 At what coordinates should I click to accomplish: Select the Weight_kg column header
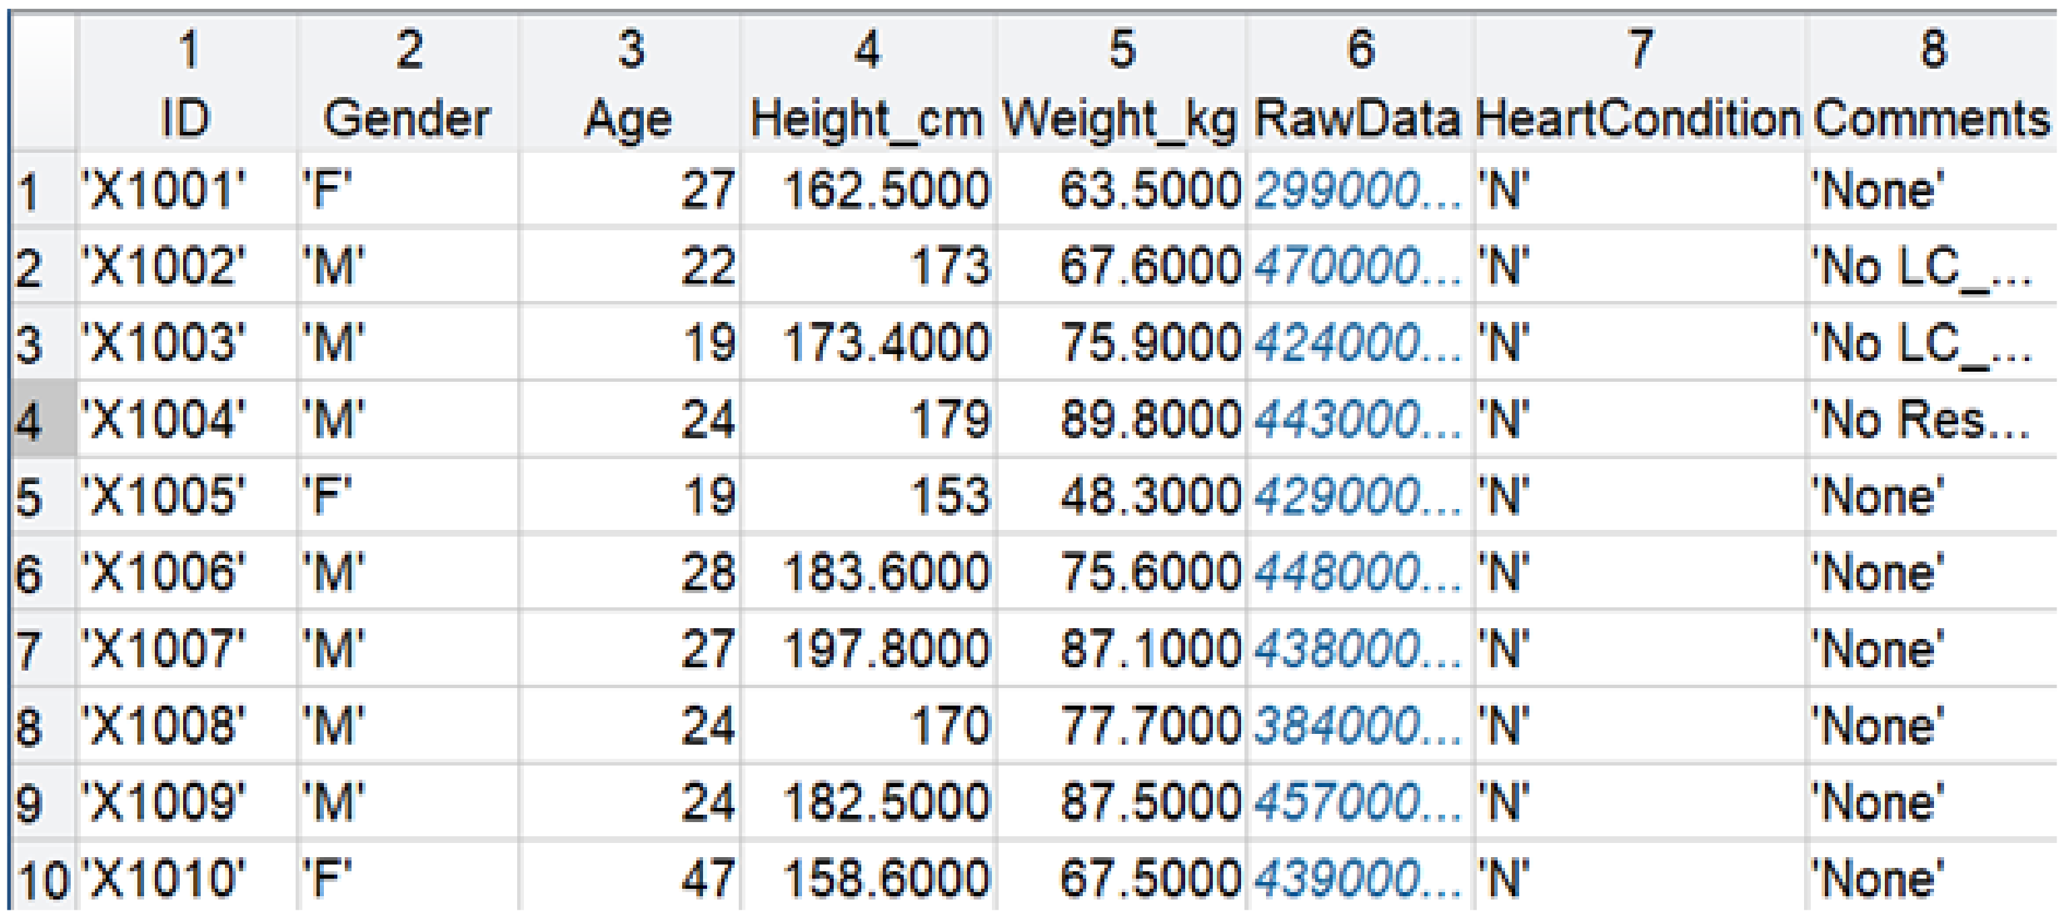tap(1120, 119)
